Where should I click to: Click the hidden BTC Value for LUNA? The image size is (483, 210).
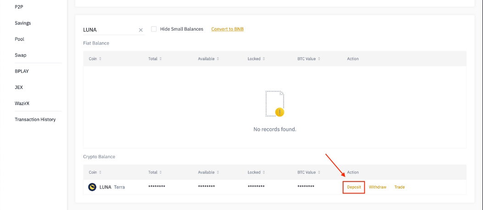tap(306, 187)
